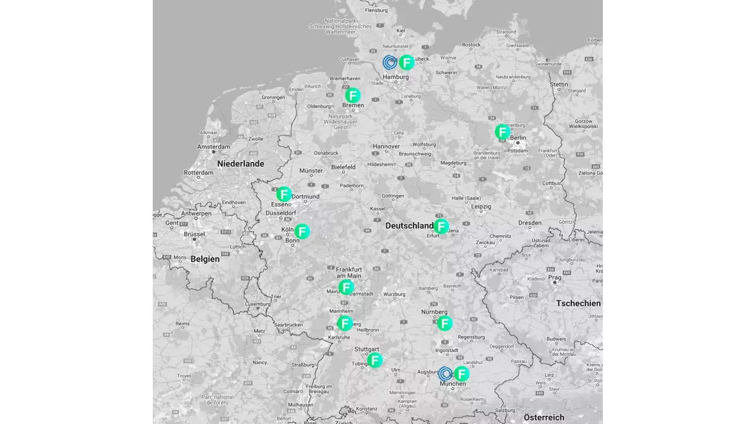
Task: Select the green F marker at Essen
Action: [284, 194]
